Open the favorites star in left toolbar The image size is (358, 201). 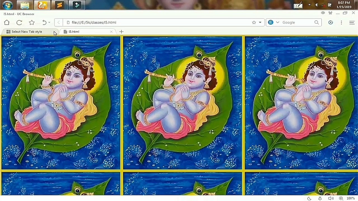(x=32, y=22)
